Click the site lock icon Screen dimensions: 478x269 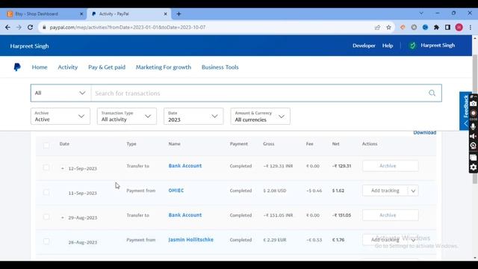tap(44, 28)
